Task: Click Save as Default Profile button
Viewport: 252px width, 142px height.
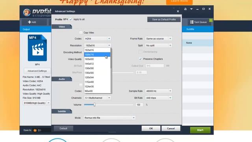Action: [164, 19]
